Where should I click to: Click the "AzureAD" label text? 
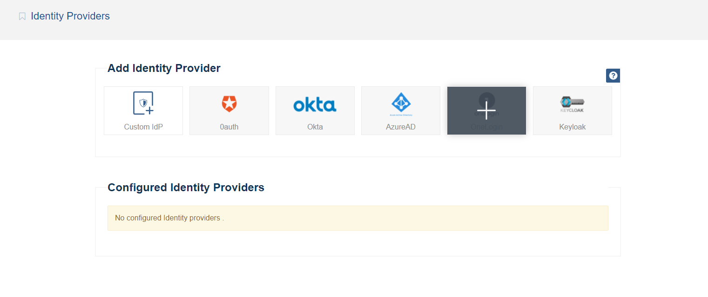click(x=401, y=127)
